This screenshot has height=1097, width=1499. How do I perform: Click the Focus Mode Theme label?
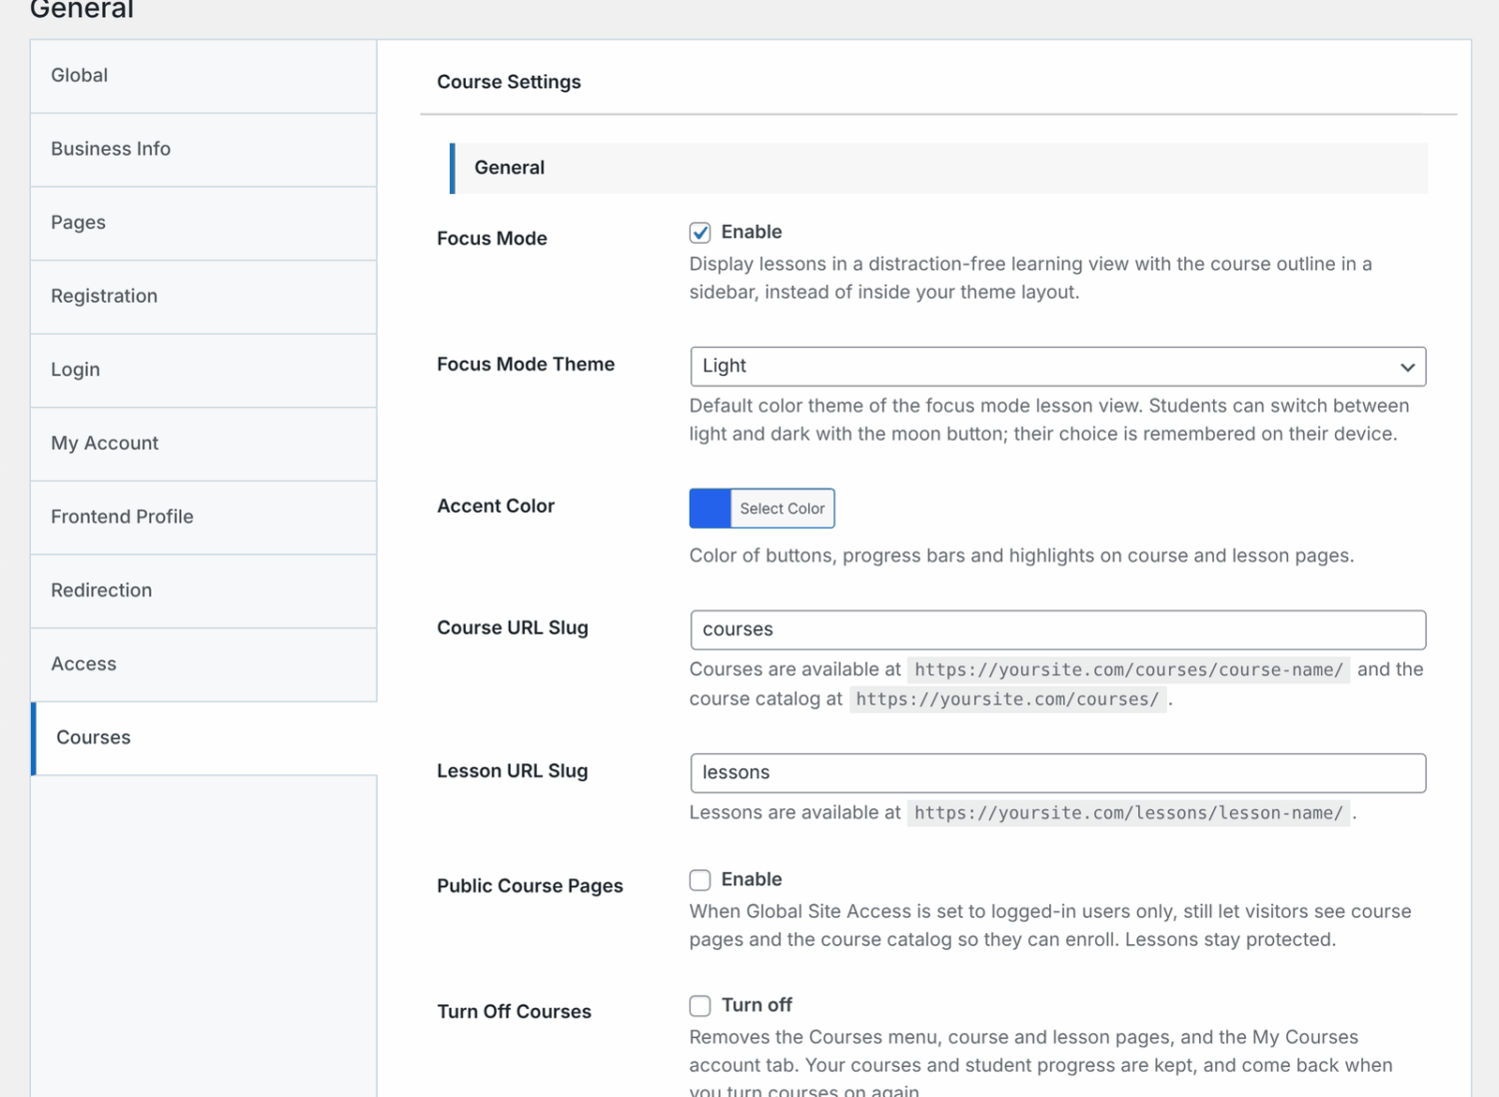click(526, 365)
